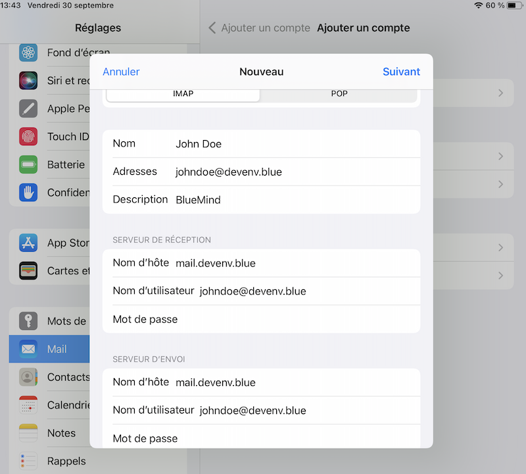Open the App Store icon
The width and height of the screenshot is (526, 474).
pos(28,243)
